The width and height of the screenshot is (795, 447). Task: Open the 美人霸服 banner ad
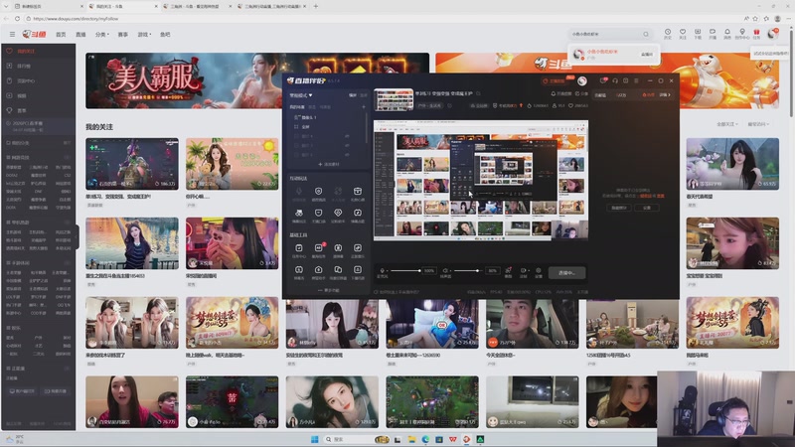click(x=257, y=80)
